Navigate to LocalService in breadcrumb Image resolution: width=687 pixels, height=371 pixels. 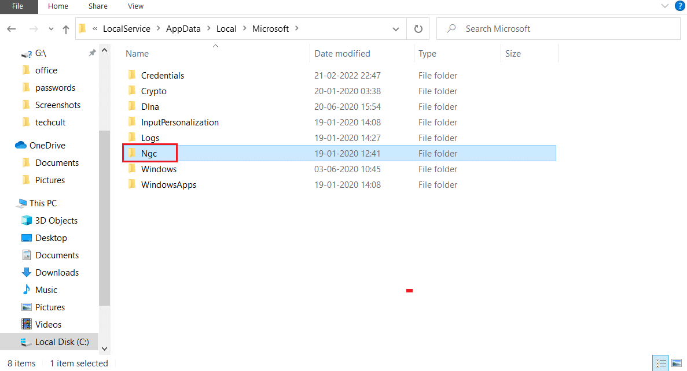pyautogui.click(x=127, y=29)
